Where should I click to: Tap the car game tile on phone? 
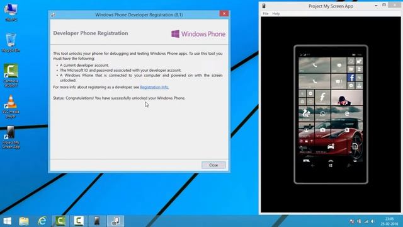[331, 146]
